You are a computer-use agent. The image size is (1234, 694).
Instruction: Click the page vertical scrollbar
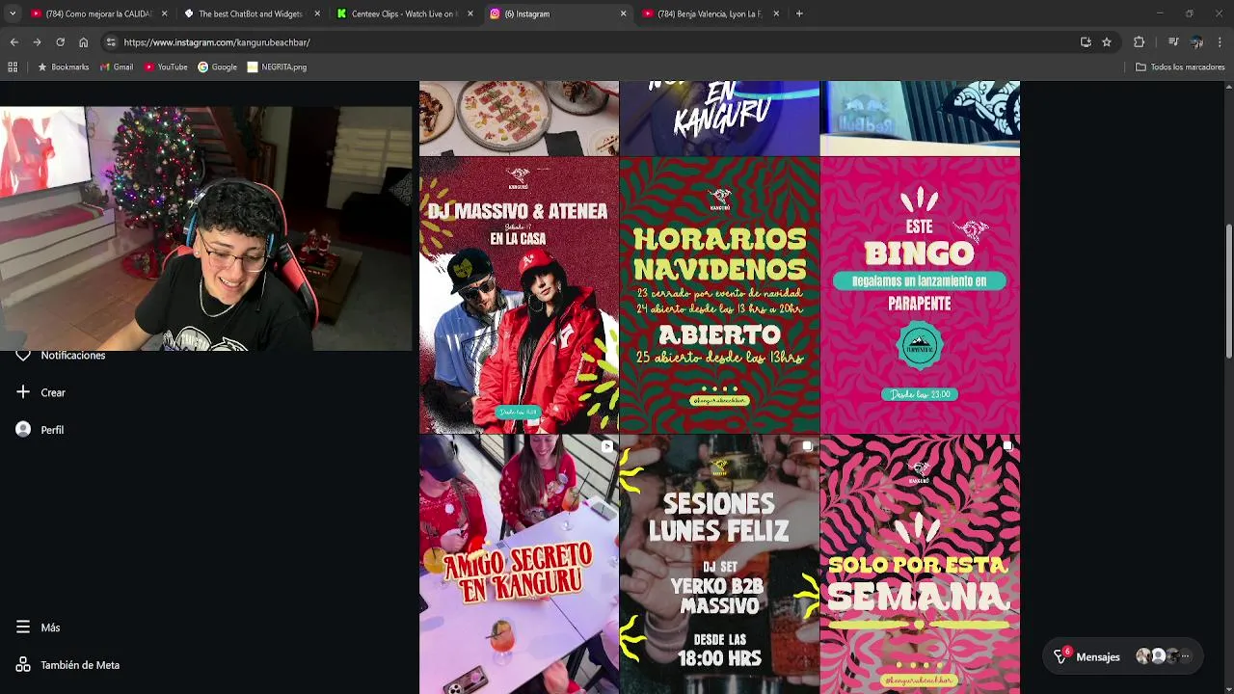[1228, 292]
